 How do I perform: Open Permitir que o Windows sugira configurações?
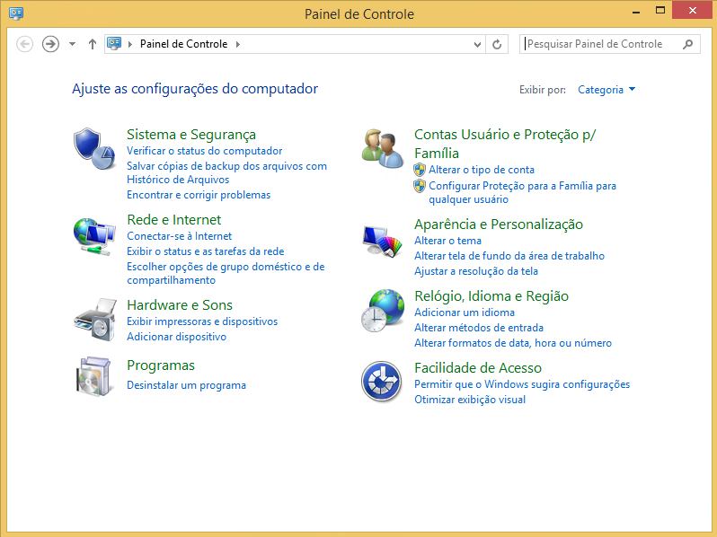[522, 384]
